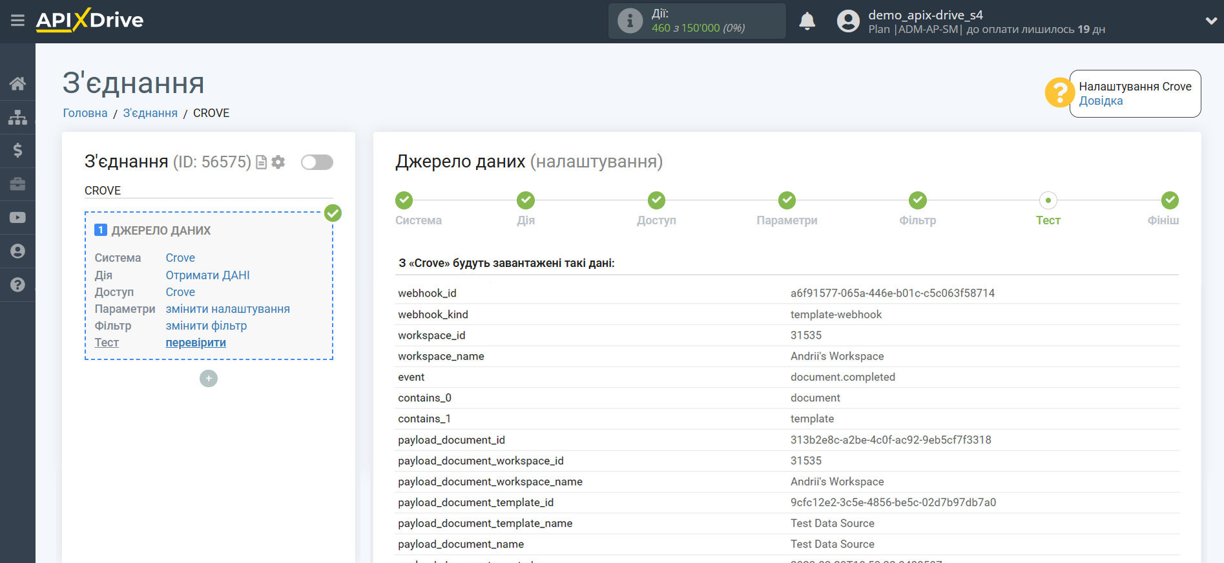
Task: Add a new block with plus button
Action: click(209, 379)
